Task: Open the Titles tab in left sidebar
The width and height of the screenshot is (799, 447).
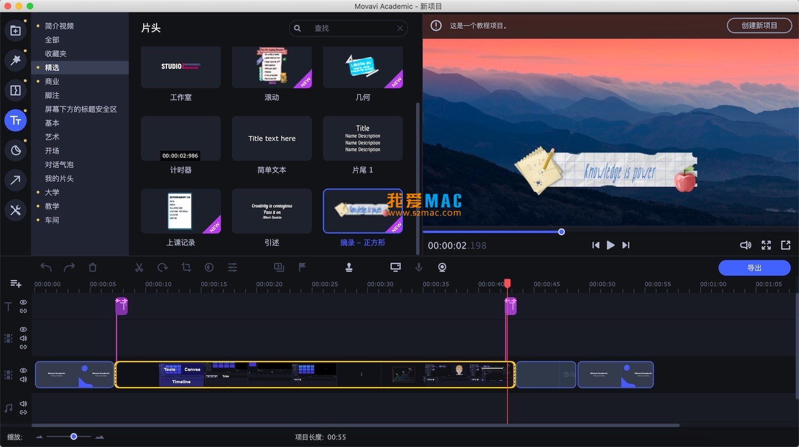Action: pyautogui.click(x=16, y=120)
